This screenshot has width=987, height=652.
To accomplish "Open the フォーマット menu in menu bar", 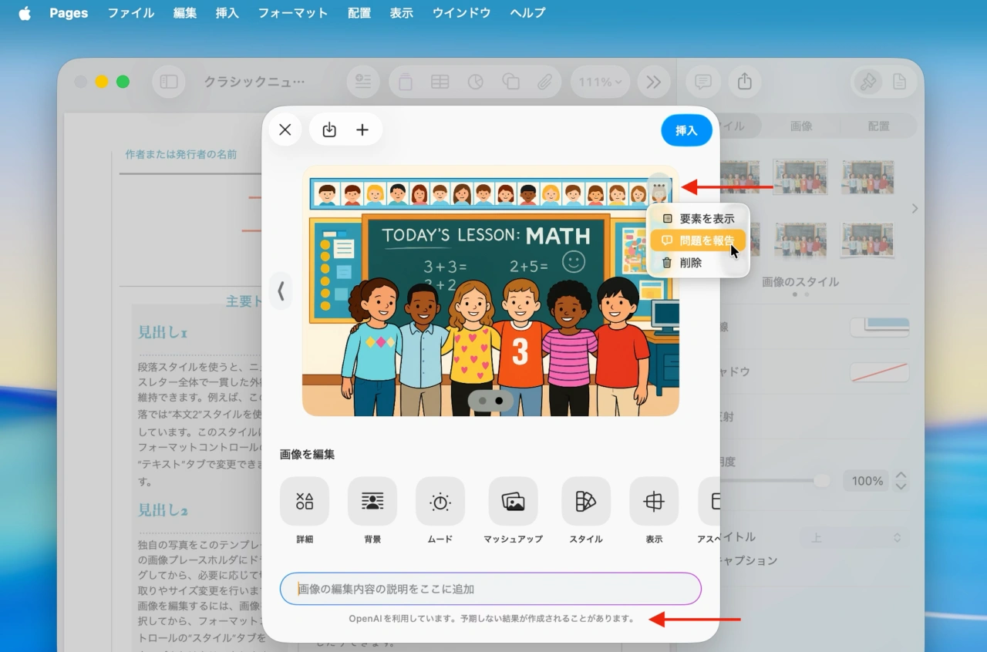I will point(292,13).
